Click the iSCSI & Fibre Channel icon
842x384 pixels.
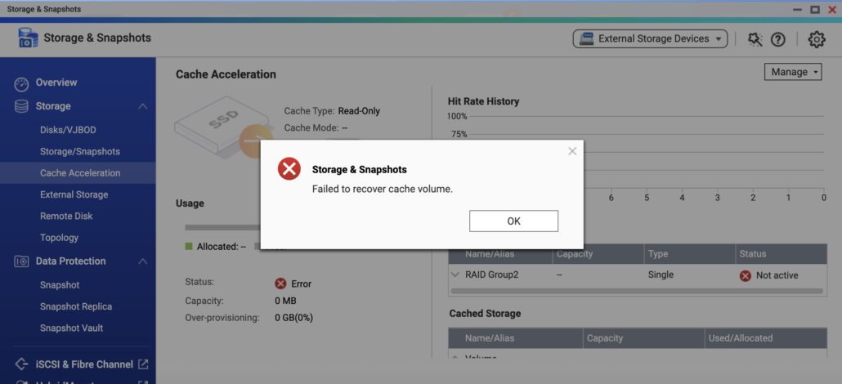pyautogui.click(x=21, y=364)
